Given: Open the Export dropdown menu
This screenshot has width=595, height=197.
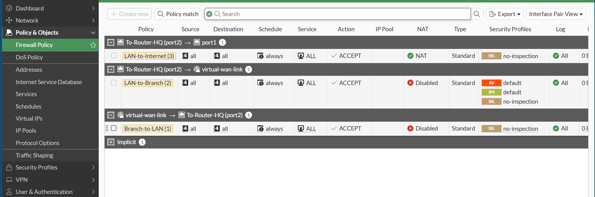Looking at the screenshot, I should (505, 14).
